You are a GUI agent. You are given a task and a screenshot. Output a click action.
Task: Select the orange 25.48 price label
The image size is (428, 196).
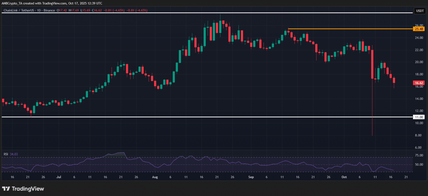(419, 29)
